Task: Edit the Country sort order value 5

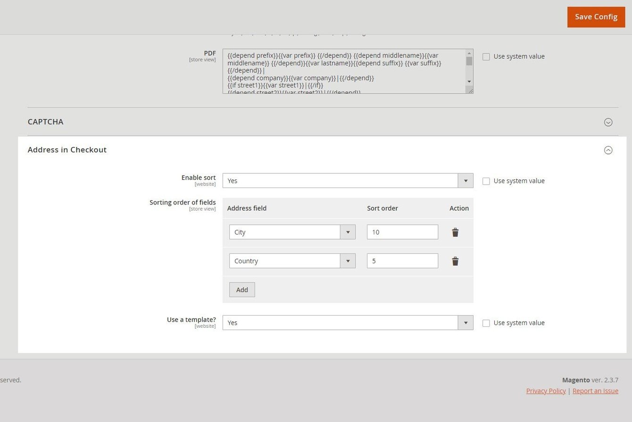Action: tap(402, 261)
